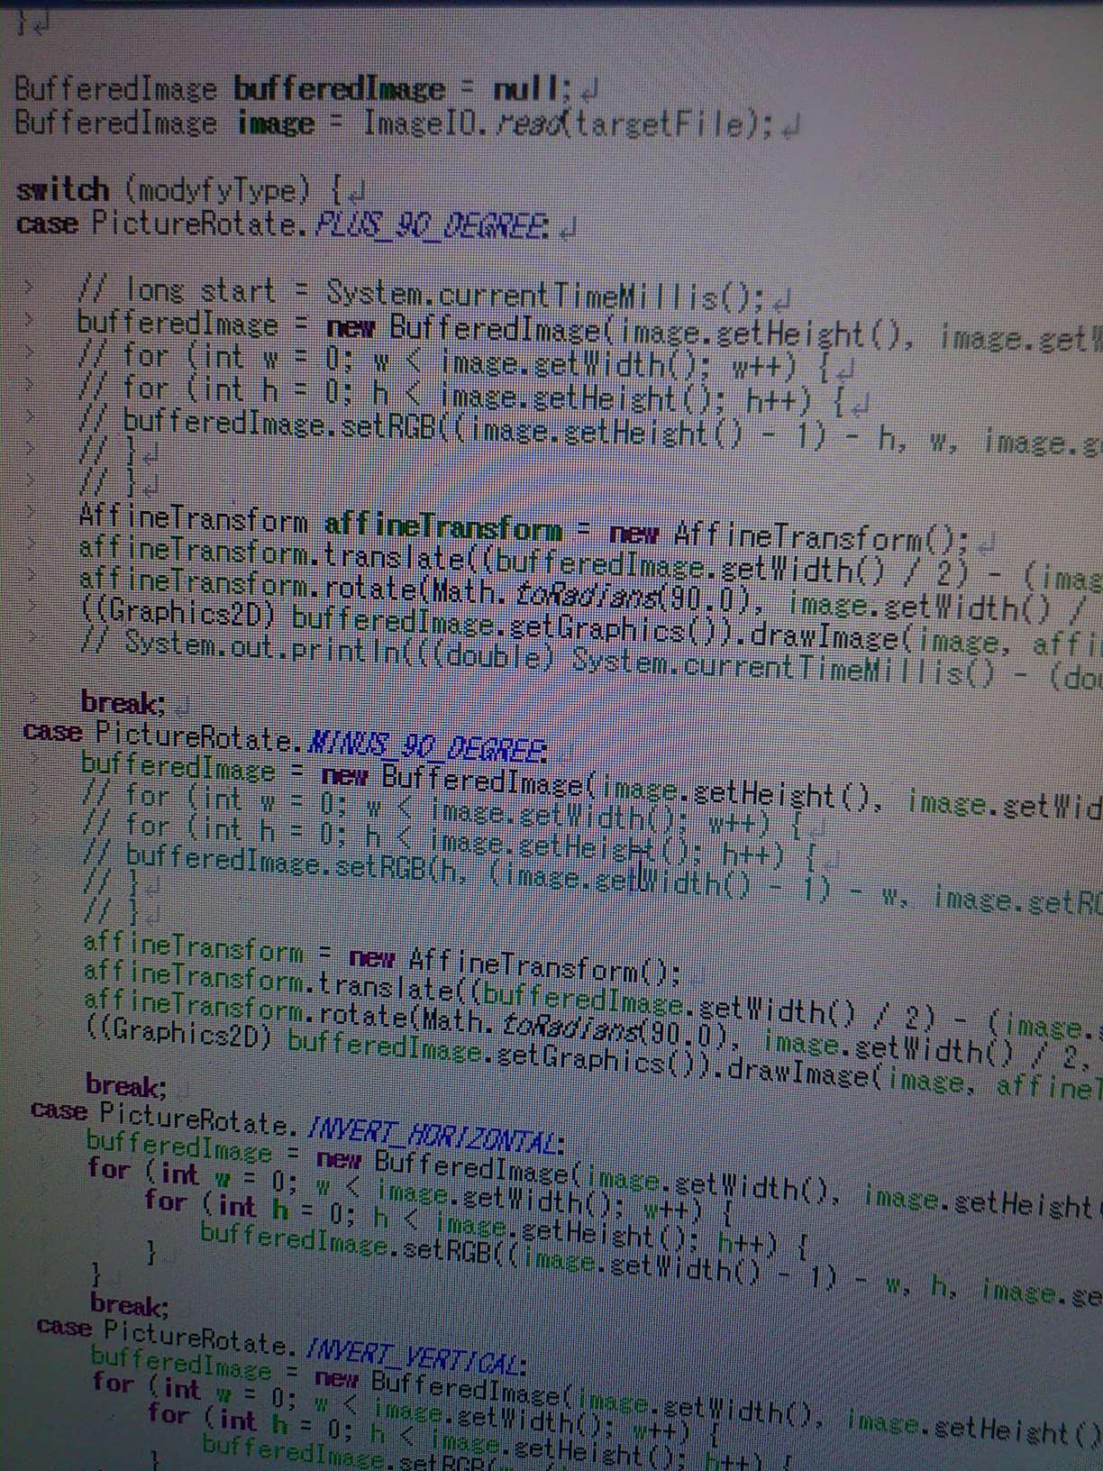The image size is (1103, 1471).
Task: Click the bold image variable assigned from ImageIO
Action: tap(275, 123)
